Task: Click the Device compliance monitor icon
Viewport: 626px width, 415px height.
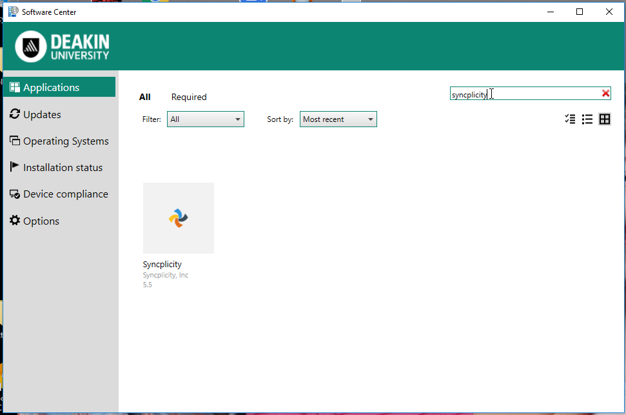Action: (x=15, y=194)
